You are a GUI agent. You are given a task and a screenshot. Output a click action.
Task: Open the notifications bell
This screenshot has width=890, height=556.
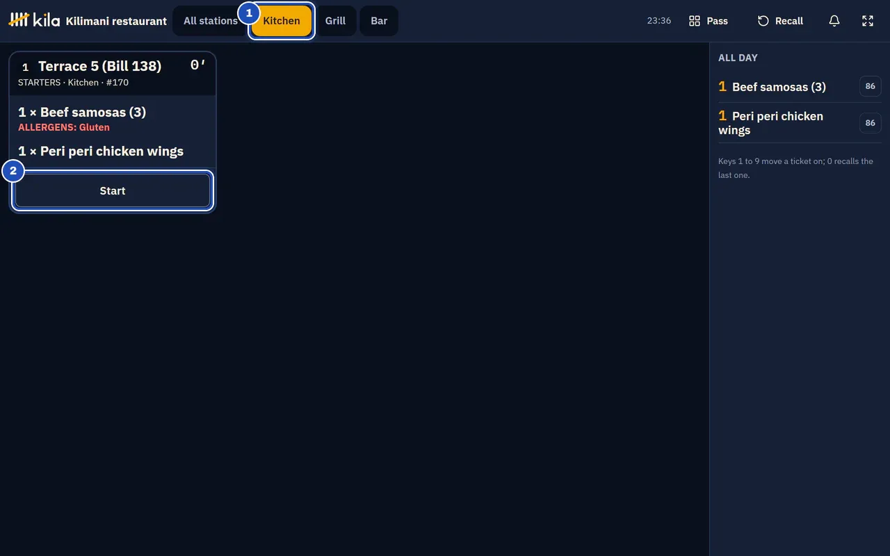(834, 21)
